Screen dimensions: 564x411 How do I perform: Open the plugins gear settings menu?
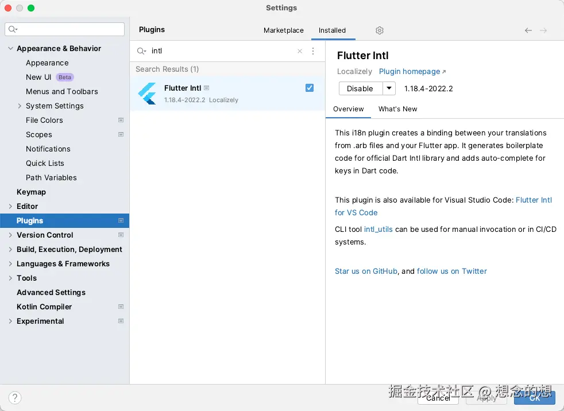click(x=380, y=30)
